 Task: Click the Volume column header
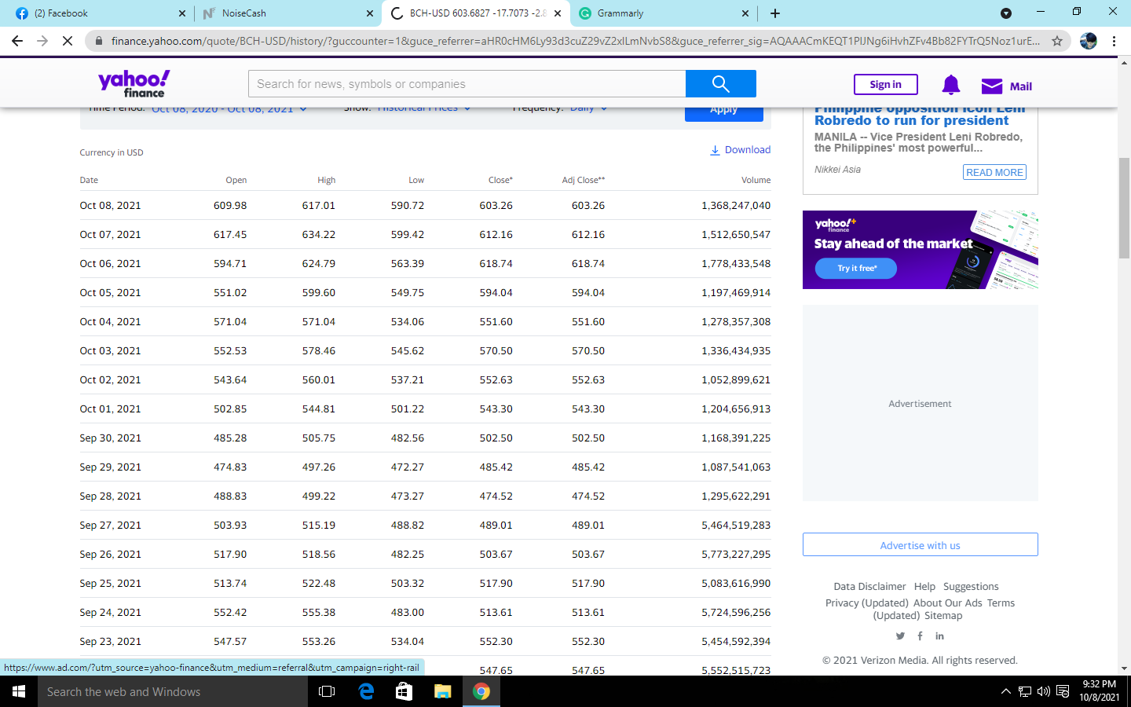[x=756, y=180]
